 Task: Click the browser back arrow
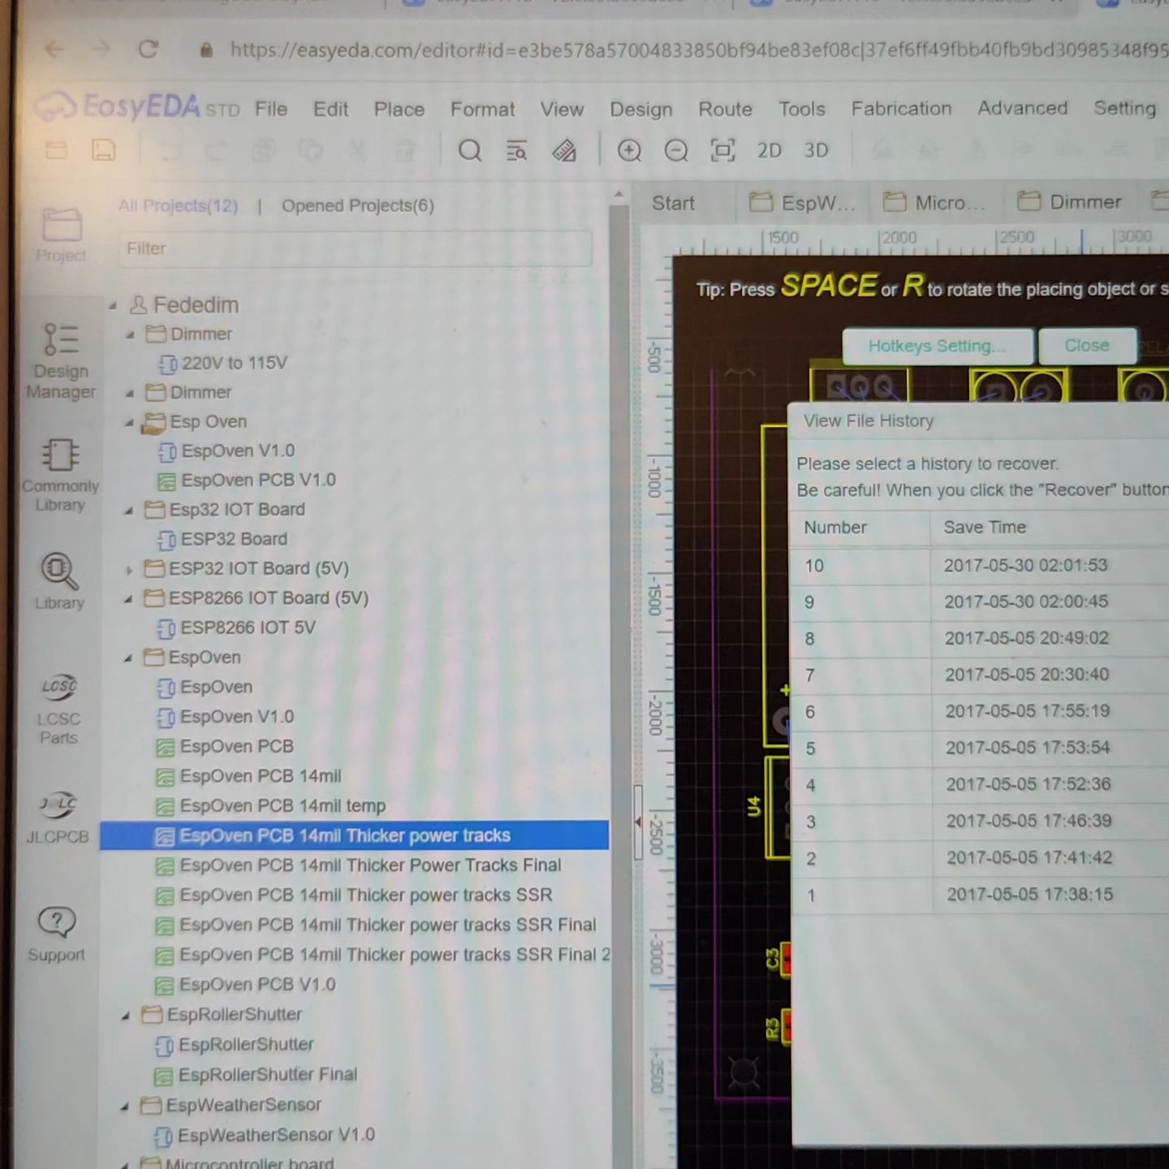pos(54,50)
